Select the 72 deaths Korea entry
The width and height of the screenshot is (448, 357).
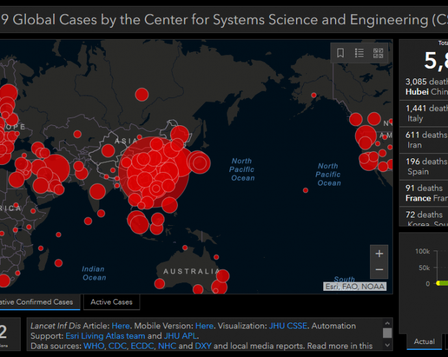pyautogui.click(x=424, y=217)
